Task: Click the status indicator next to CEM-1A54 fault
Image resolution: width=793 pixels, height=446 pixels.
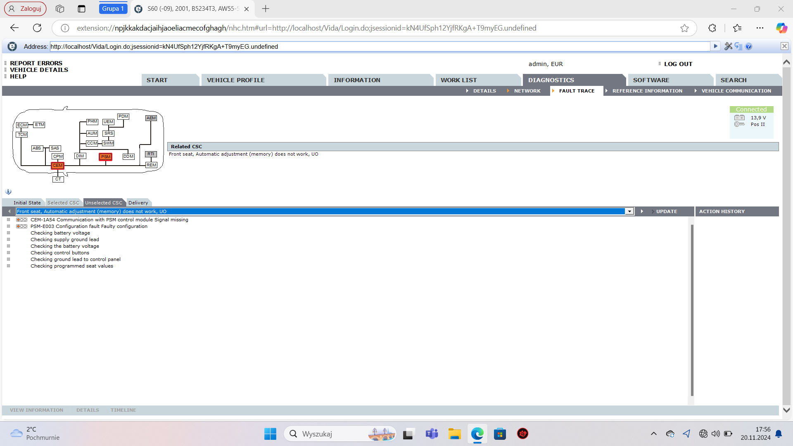Action: [21, 220]
